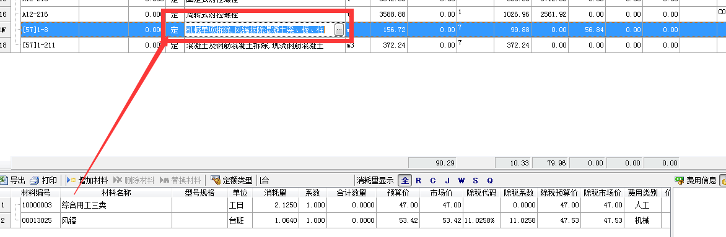Image resolution: width=726 pixels, height=237 pixels.
Task: Select the J consumption display filter
Action: (x=447, y=180)
